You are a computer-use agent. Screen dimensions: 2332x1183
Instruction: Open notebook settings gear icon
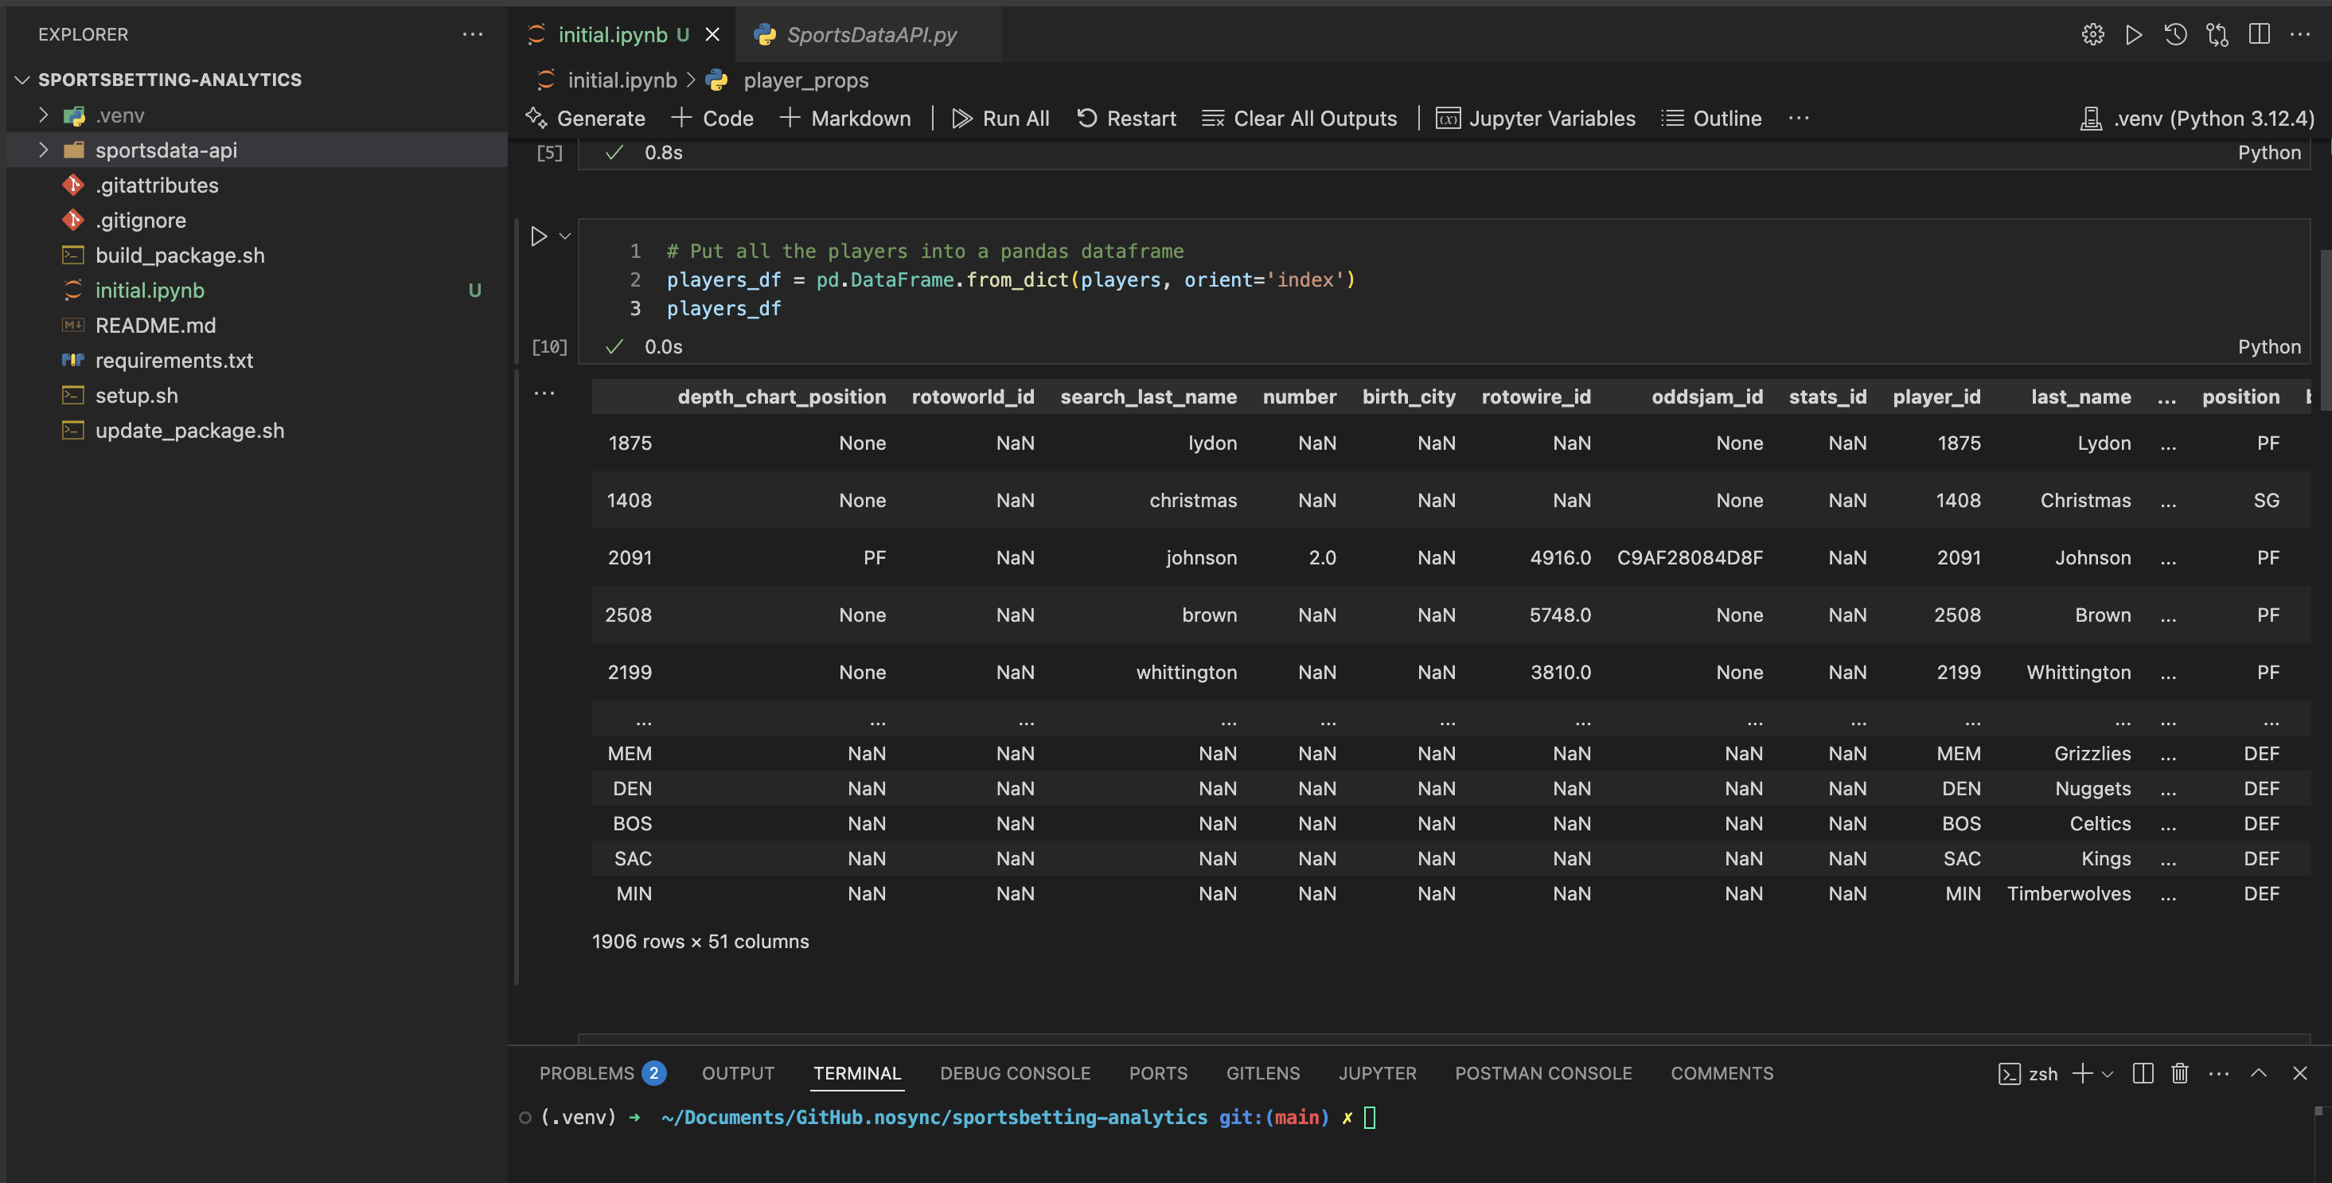click(2092, 35)
